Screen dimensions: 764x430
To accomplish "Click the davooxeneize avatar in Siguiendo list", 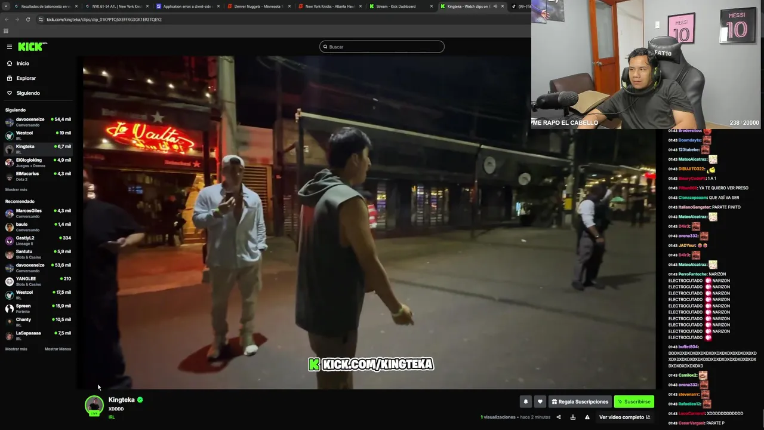I will [x=10, y=121].
